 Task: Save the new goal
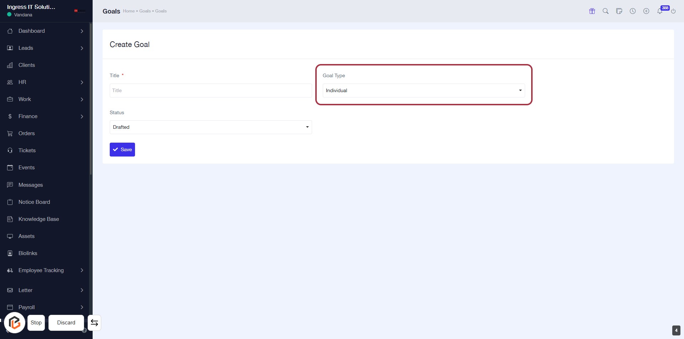point(122,149)
